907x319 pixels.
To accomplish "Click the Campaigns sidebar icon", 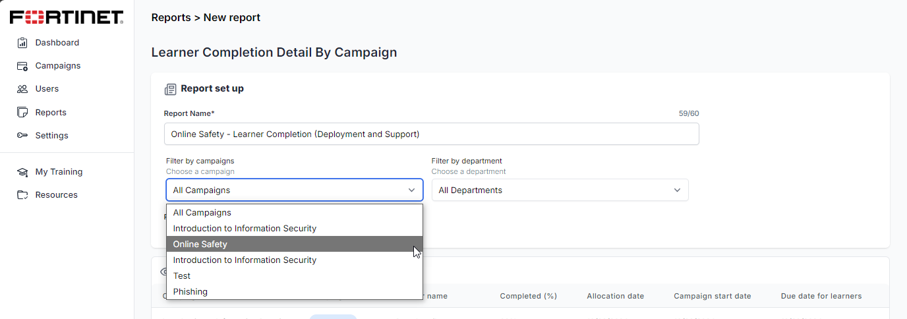I will 22,66.
